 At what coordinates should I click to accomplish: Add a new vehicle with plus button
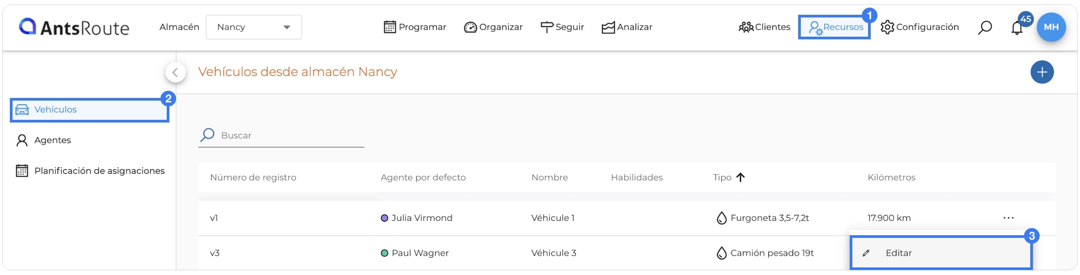pos(1042,72)
